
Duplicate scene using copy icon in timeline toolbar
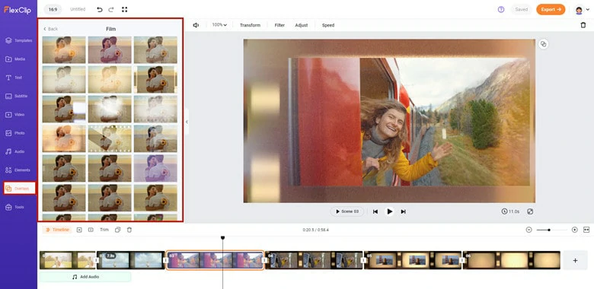[x=117, y=230]
